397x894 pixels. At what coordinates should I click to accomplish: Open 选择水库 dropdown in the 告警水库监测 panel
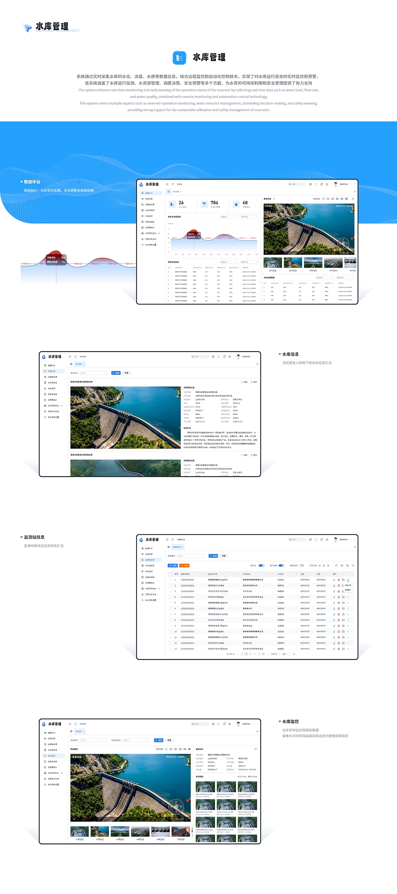(229, 262)
